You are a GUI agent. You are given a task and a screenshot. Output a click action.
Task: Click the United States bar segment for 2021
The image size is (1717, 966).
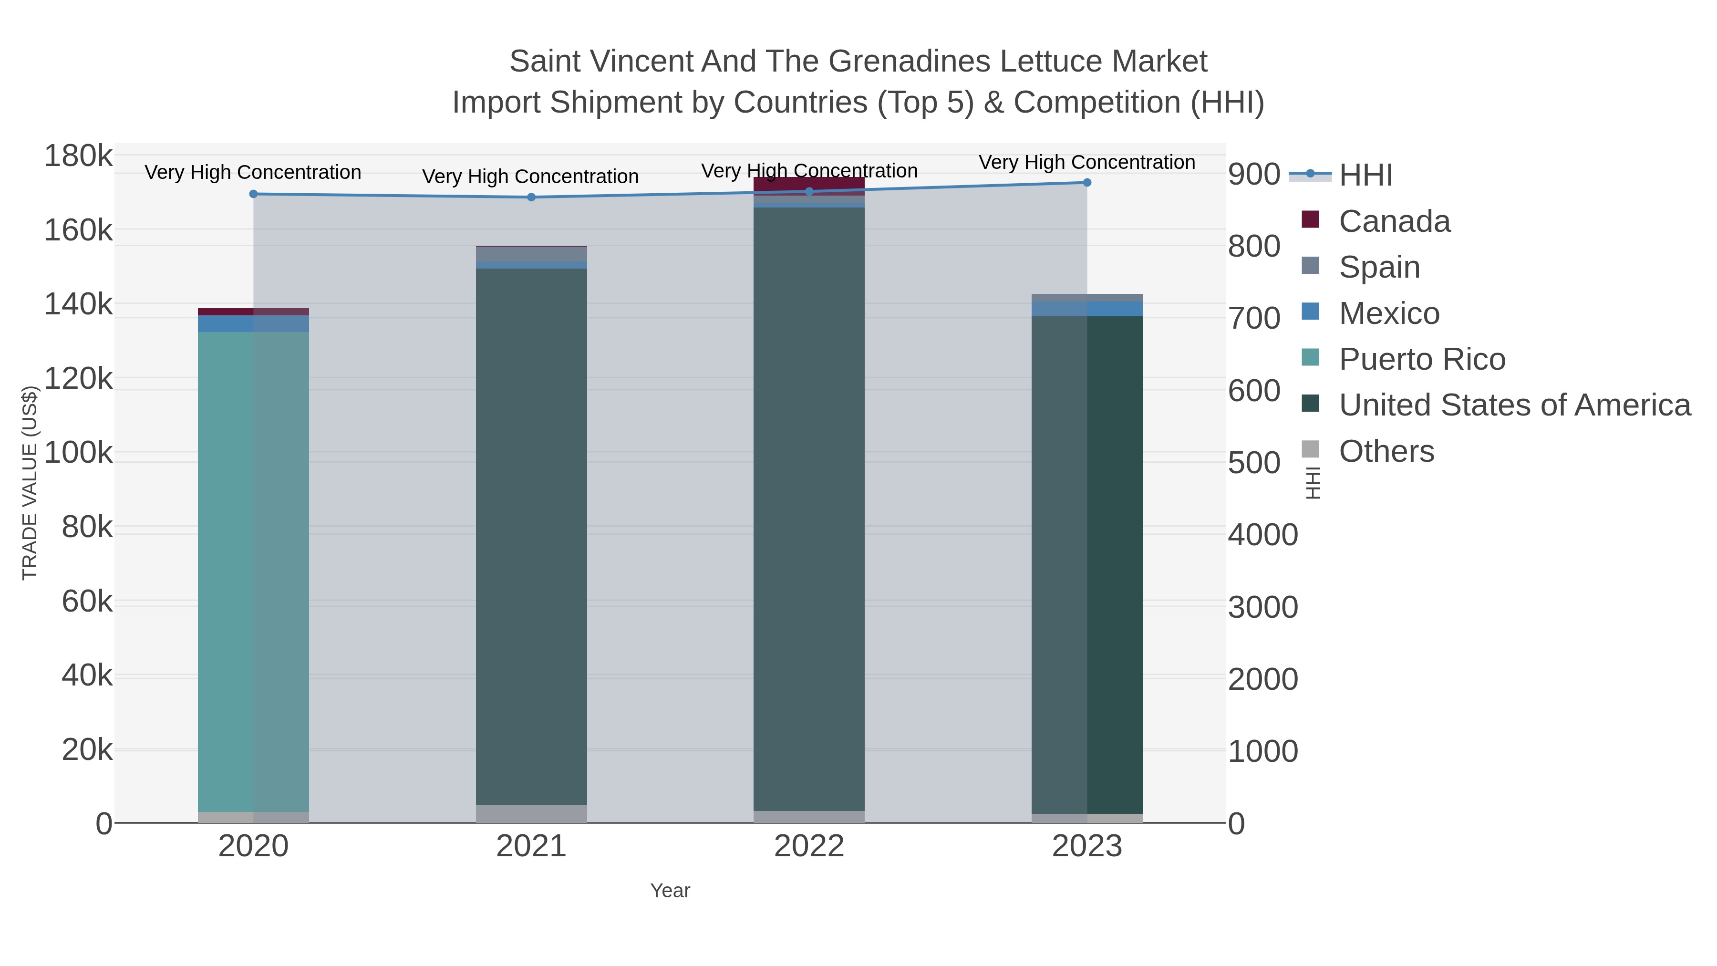531,537
